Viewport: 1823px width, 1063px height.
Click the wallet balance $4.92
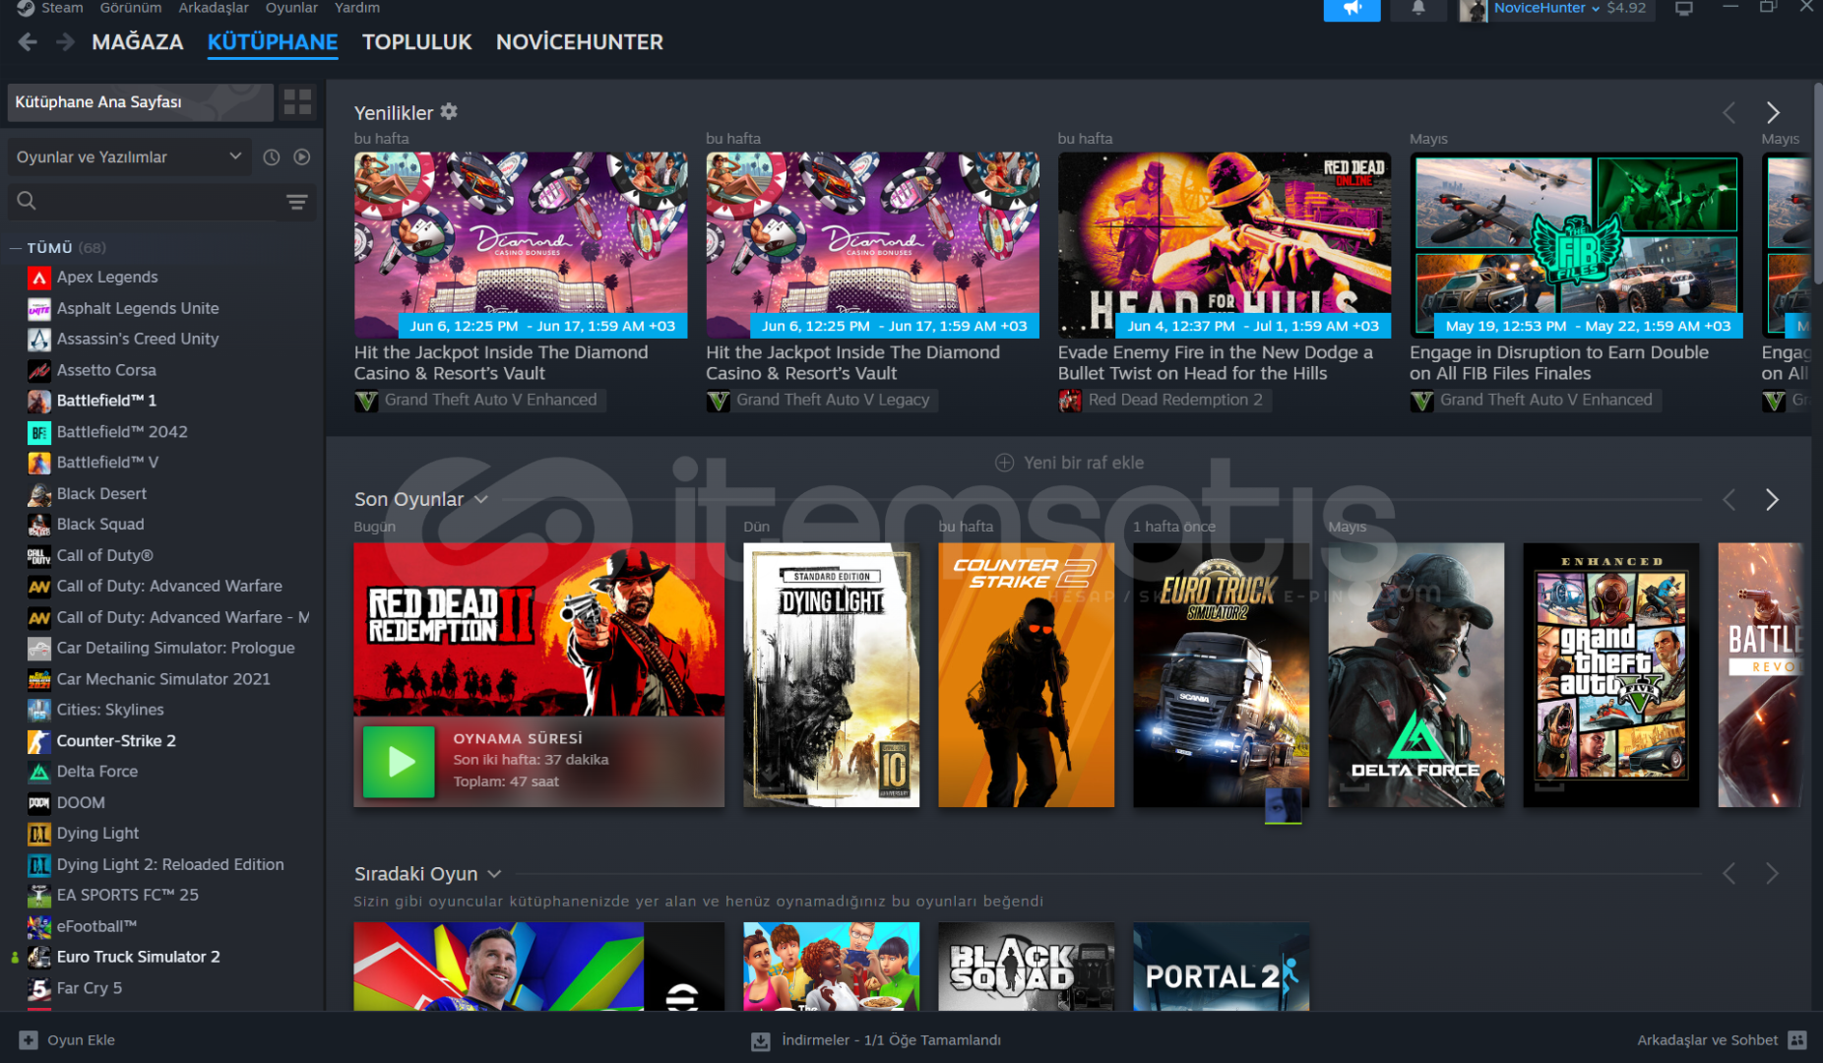(x=1626, y=8)
